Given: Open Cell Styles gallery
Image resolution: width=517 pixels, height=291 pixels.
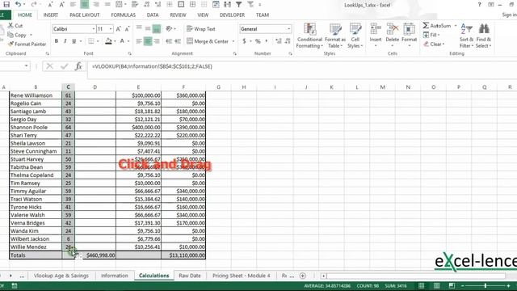Looking at the screenshot, I should tap(355, 36).
